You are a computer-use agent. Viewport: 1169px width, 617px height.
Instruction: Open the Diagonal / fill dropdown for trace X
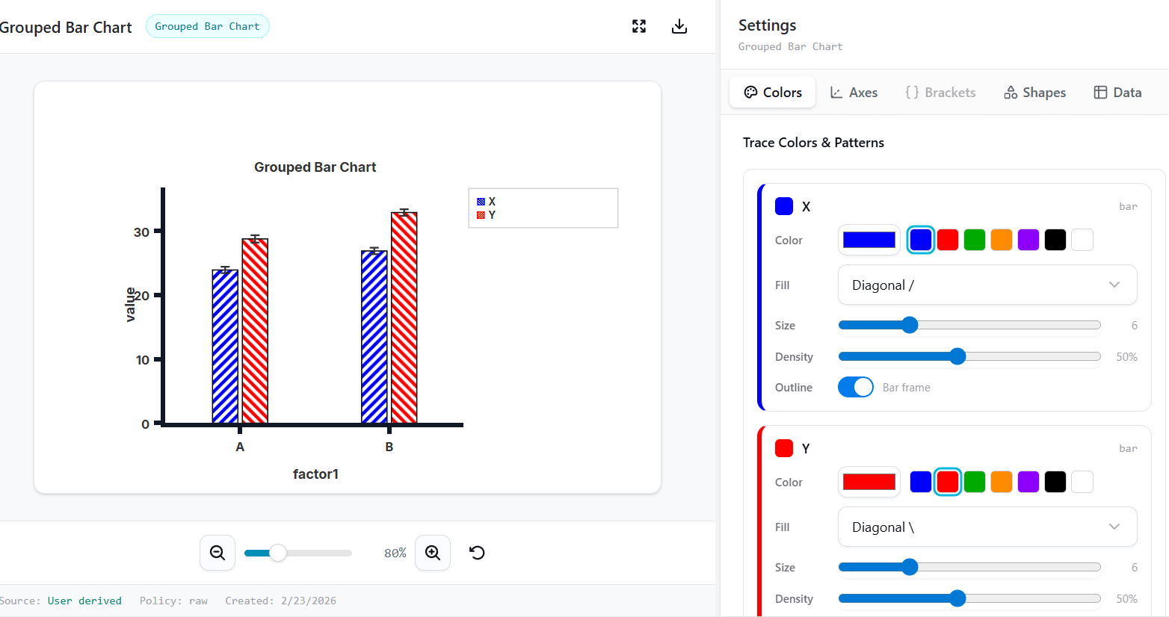click(987, 285)
